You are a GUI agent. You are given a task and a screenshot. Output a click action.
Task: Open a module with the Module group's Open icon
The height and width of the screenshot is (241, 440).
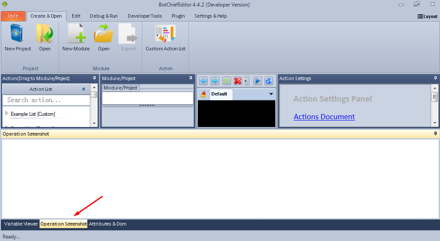[x=104, y=34]
